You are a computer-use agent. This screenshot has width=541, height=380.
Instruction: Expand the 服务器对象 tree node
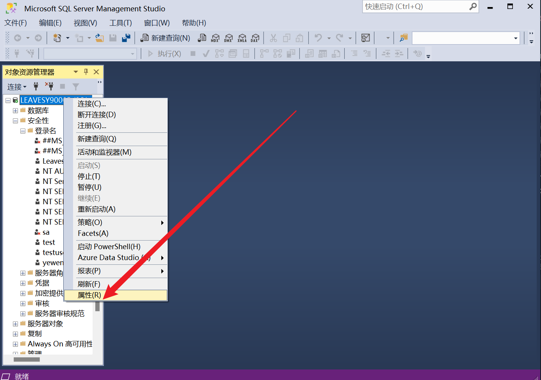(x=15, y=324)
